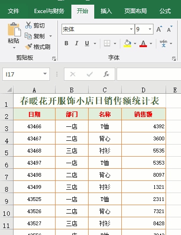Select cell with sales value 8428
181x235 pixels.
click(x=144, y=223)
